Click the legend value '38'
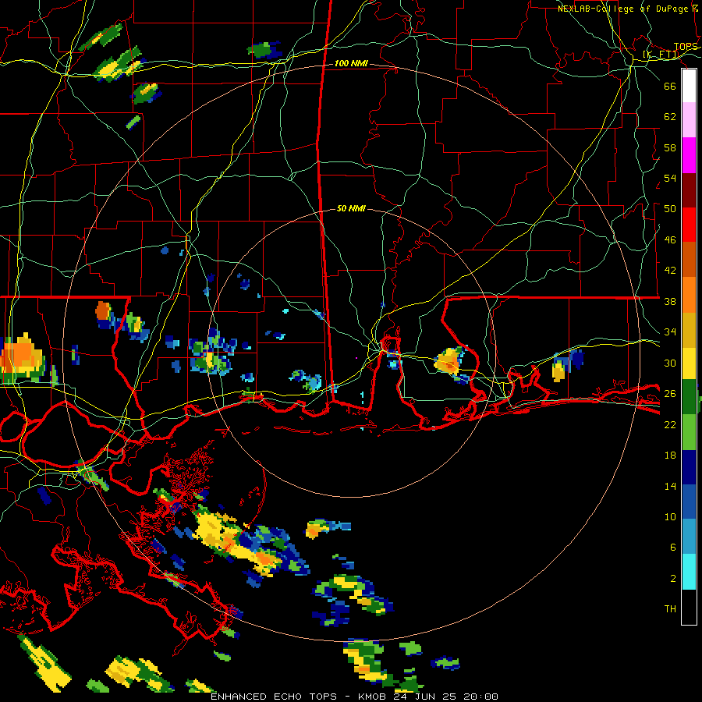The image size is (702, 702). click(x=670, y=301)
